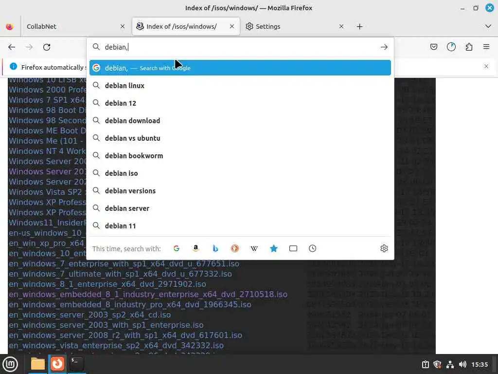
Task: Click the Go arrow in address bar
Action: 384,47
